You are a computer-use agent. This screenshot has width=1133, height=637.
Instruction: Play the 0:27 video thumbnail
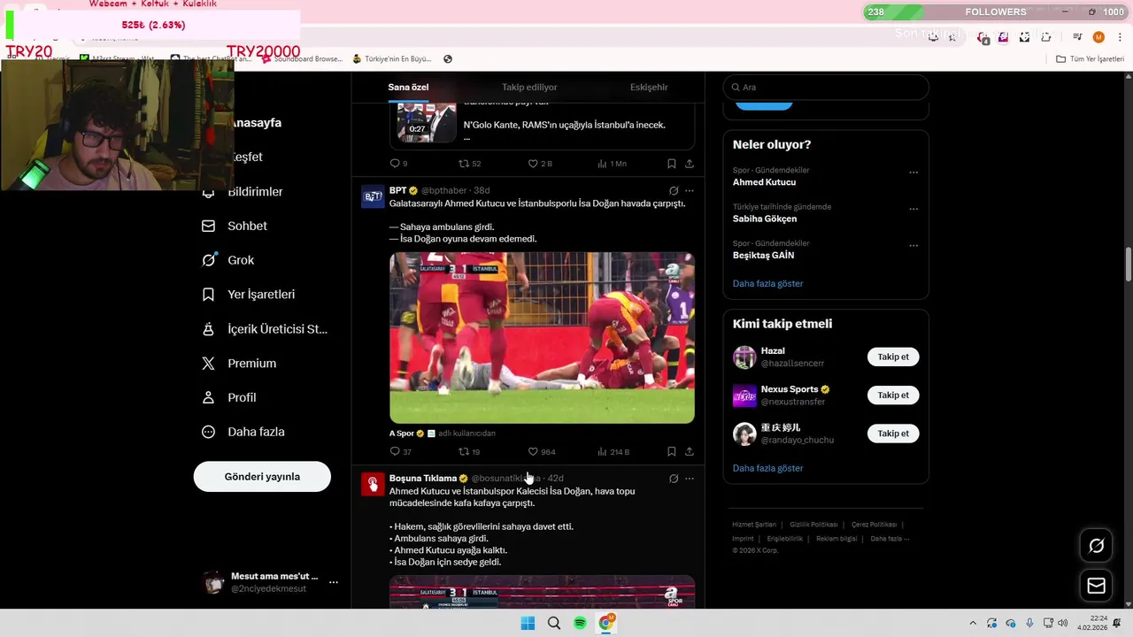pyautogui.click(x=426, y=122)
